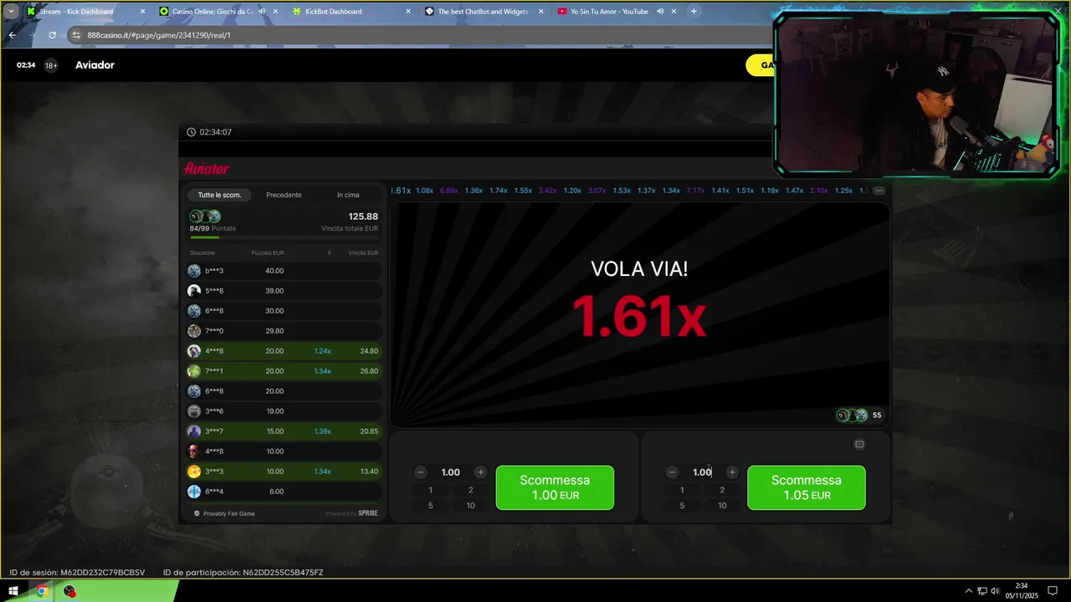The image size is (1071, 602).
Task: Close the best ChatBot and Widgets tab
Action: [x=541, y=12]
